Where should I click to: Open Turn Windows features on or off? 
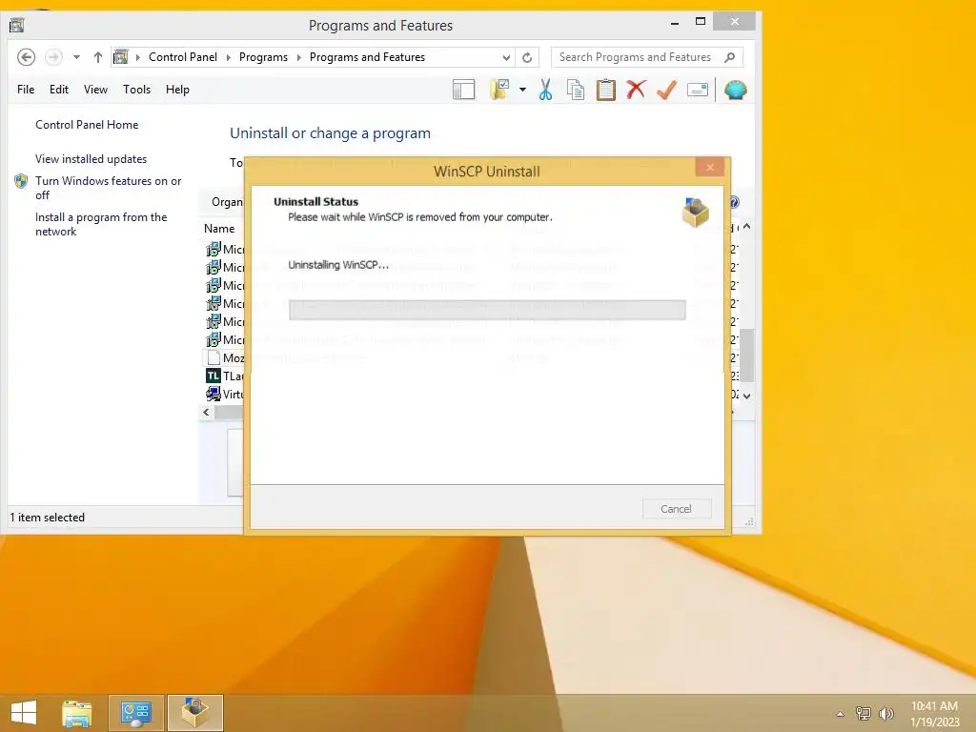109,188
